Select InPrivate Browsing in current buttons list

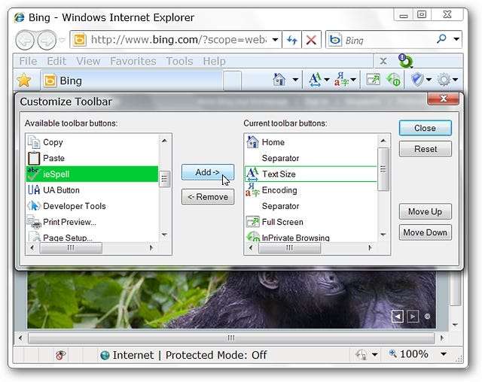311,237
